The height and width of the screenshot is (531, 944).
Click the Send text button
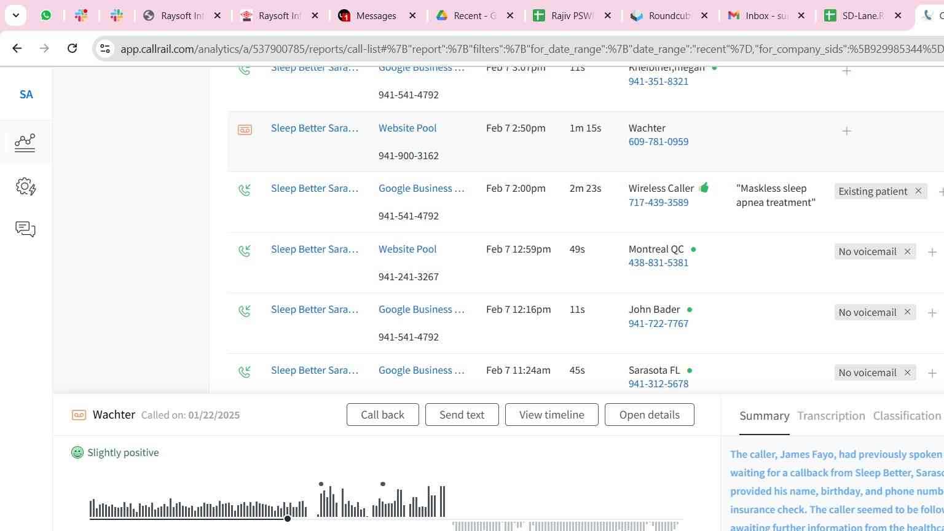[462, 415]
